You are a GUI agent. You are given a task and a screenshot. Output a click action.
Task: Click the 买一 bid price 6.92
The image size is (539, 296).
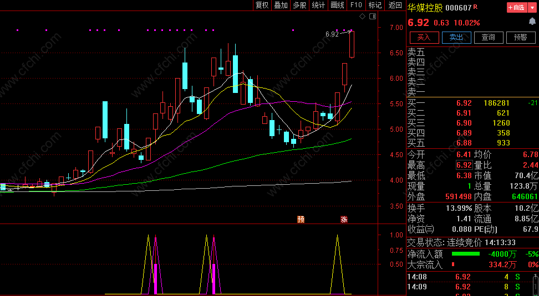click(x=464, y=103)
